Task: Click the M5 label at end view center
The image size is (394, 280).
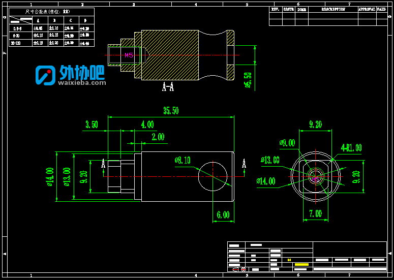Action: coord(315,179)
